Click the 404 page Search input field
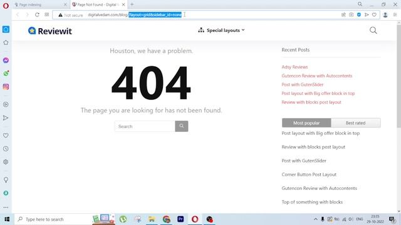This screenshot has height=225, width=401. (x=145, y=126)
